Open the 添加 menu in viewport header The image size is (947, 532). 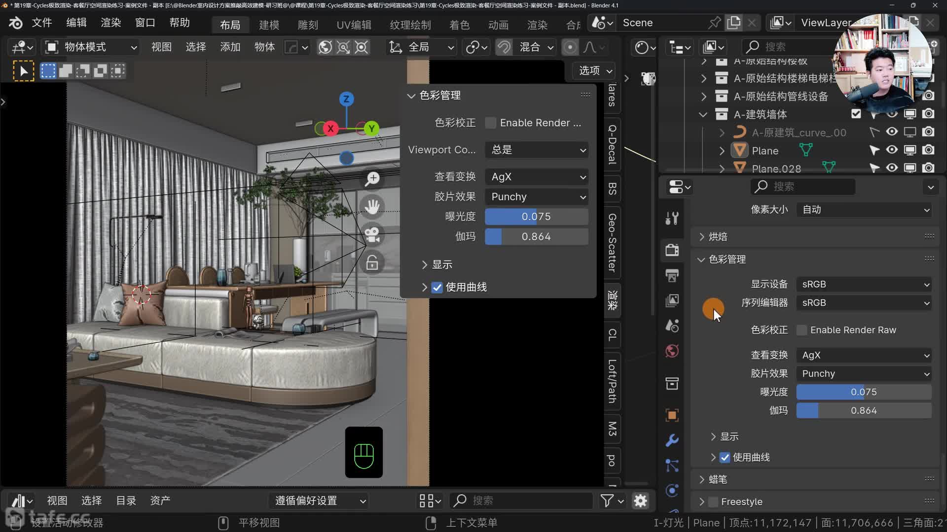click(x=230, y=47)
